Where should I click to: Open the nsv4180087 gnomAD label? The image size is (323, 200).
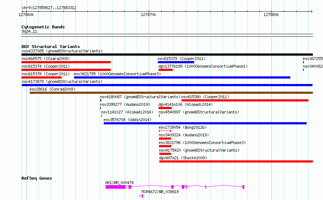140,97
